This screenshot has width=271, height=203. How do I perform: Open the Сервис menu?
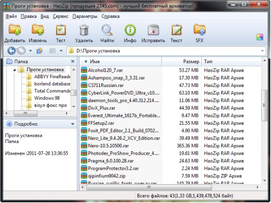tap(60, 16)
